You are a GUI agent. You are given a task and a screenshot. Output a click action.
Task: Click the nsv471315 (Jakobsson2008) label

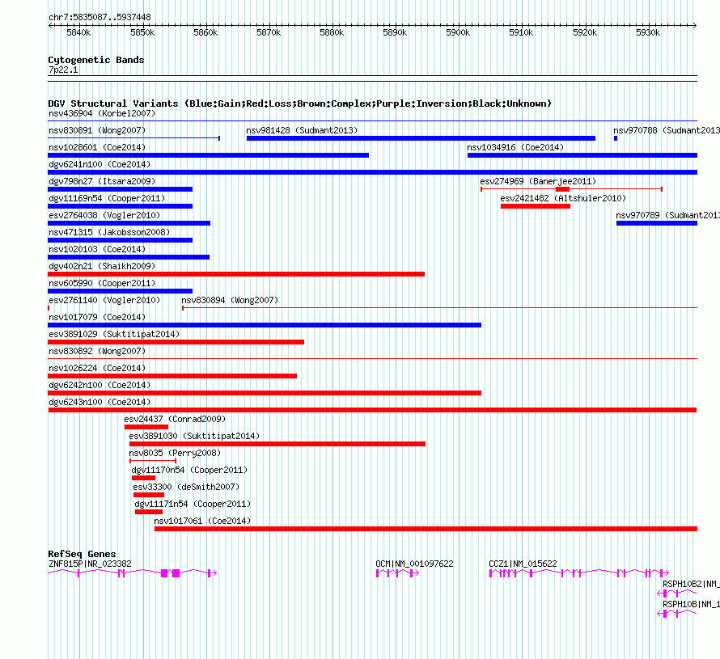click(109, 232)
